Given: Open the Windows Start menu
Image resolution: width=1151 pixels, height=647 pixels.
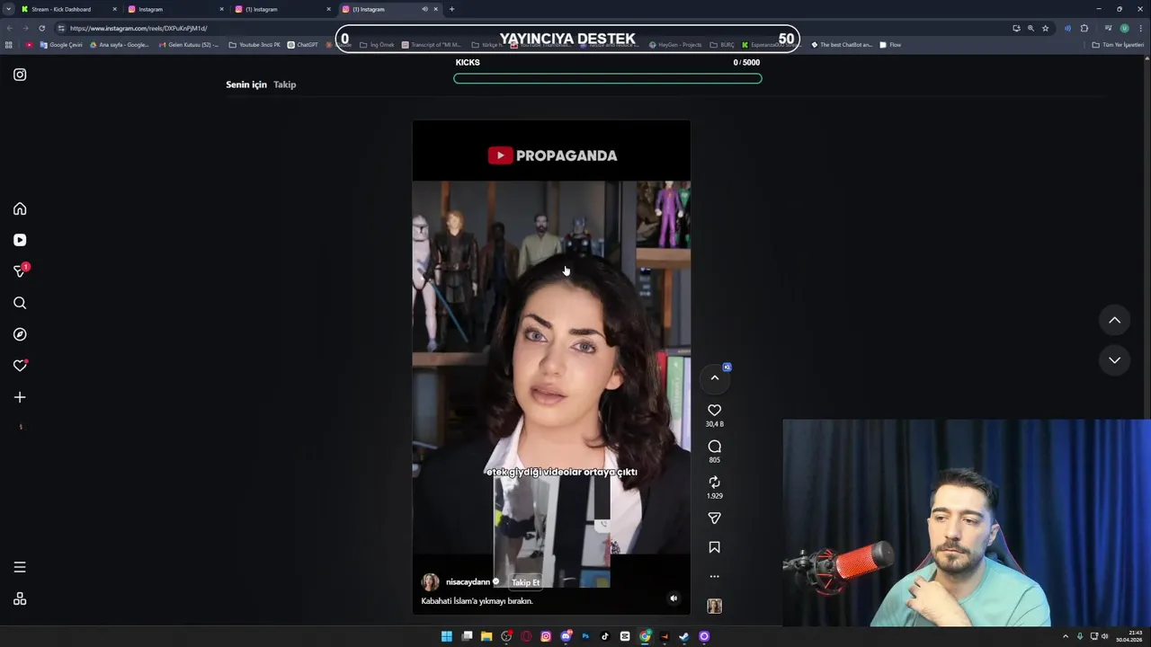Looking at the screenshot, I should pyautogui.click(x=447, y=636).
